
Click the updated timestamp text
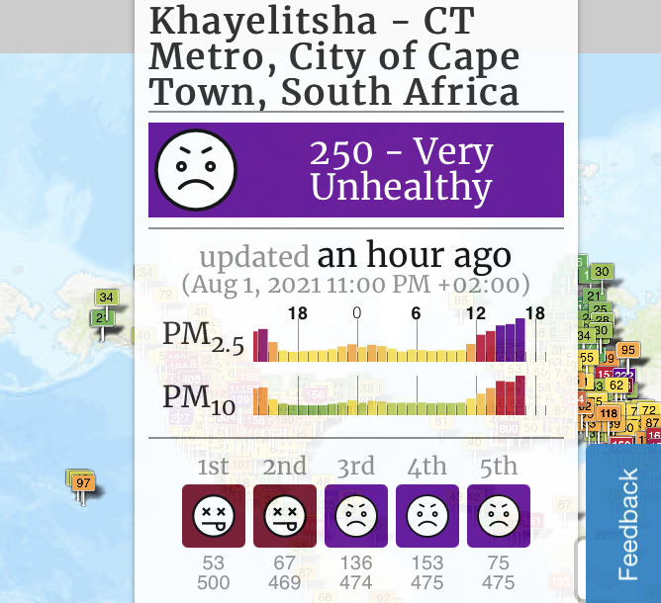coord(356,268)
